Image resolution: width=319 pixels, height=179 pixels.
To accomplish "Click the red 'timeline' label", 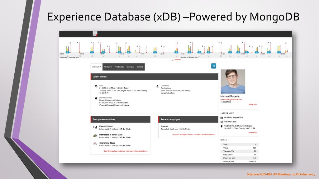I will point(177,60).
